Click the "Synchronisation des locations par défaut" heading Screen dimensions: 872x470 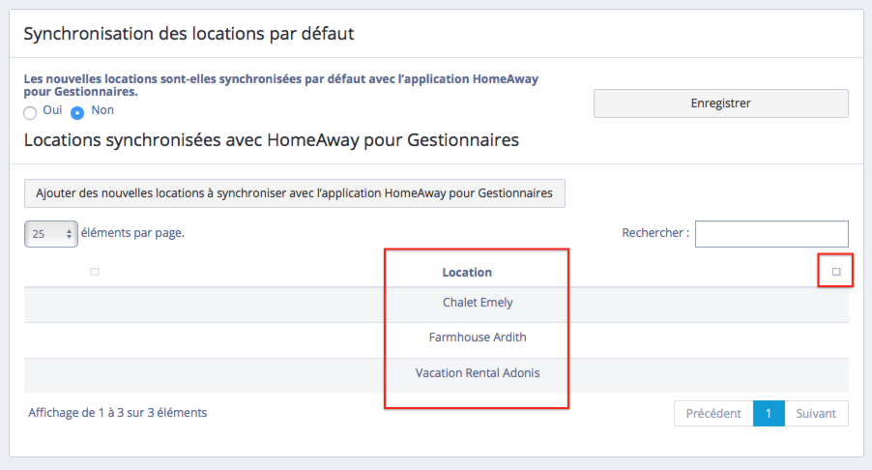[189, 34]
